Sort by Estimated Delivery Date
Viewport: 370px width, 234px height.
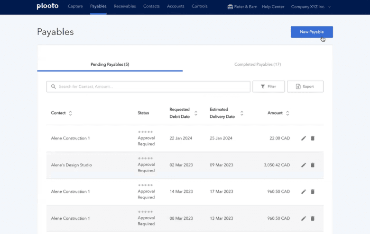[x=242, y=113]
